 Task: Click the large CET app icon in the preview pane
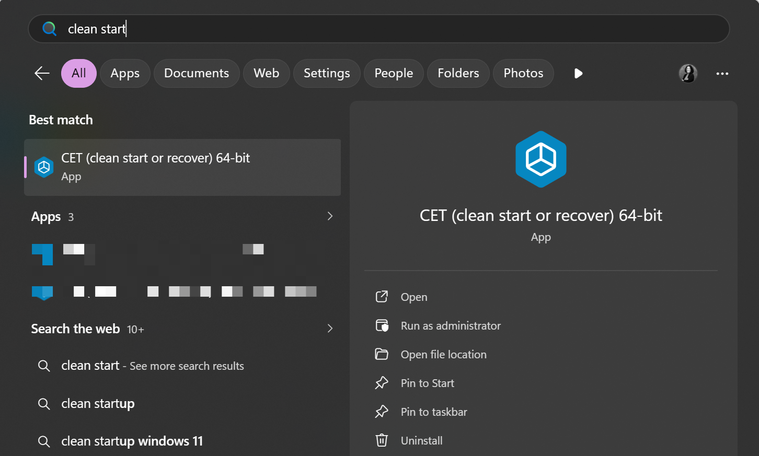(x=541, y=159)
